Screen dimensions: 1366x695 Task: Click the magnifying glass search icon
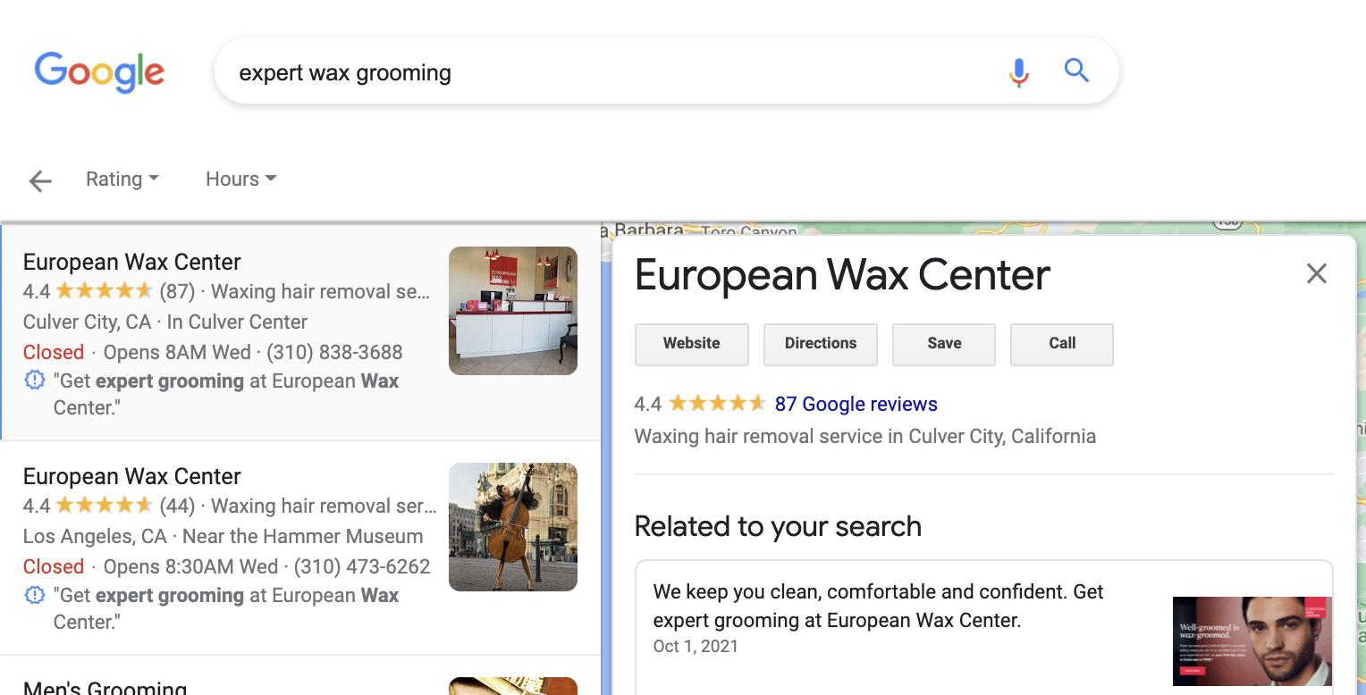[x=1076, y=71]
